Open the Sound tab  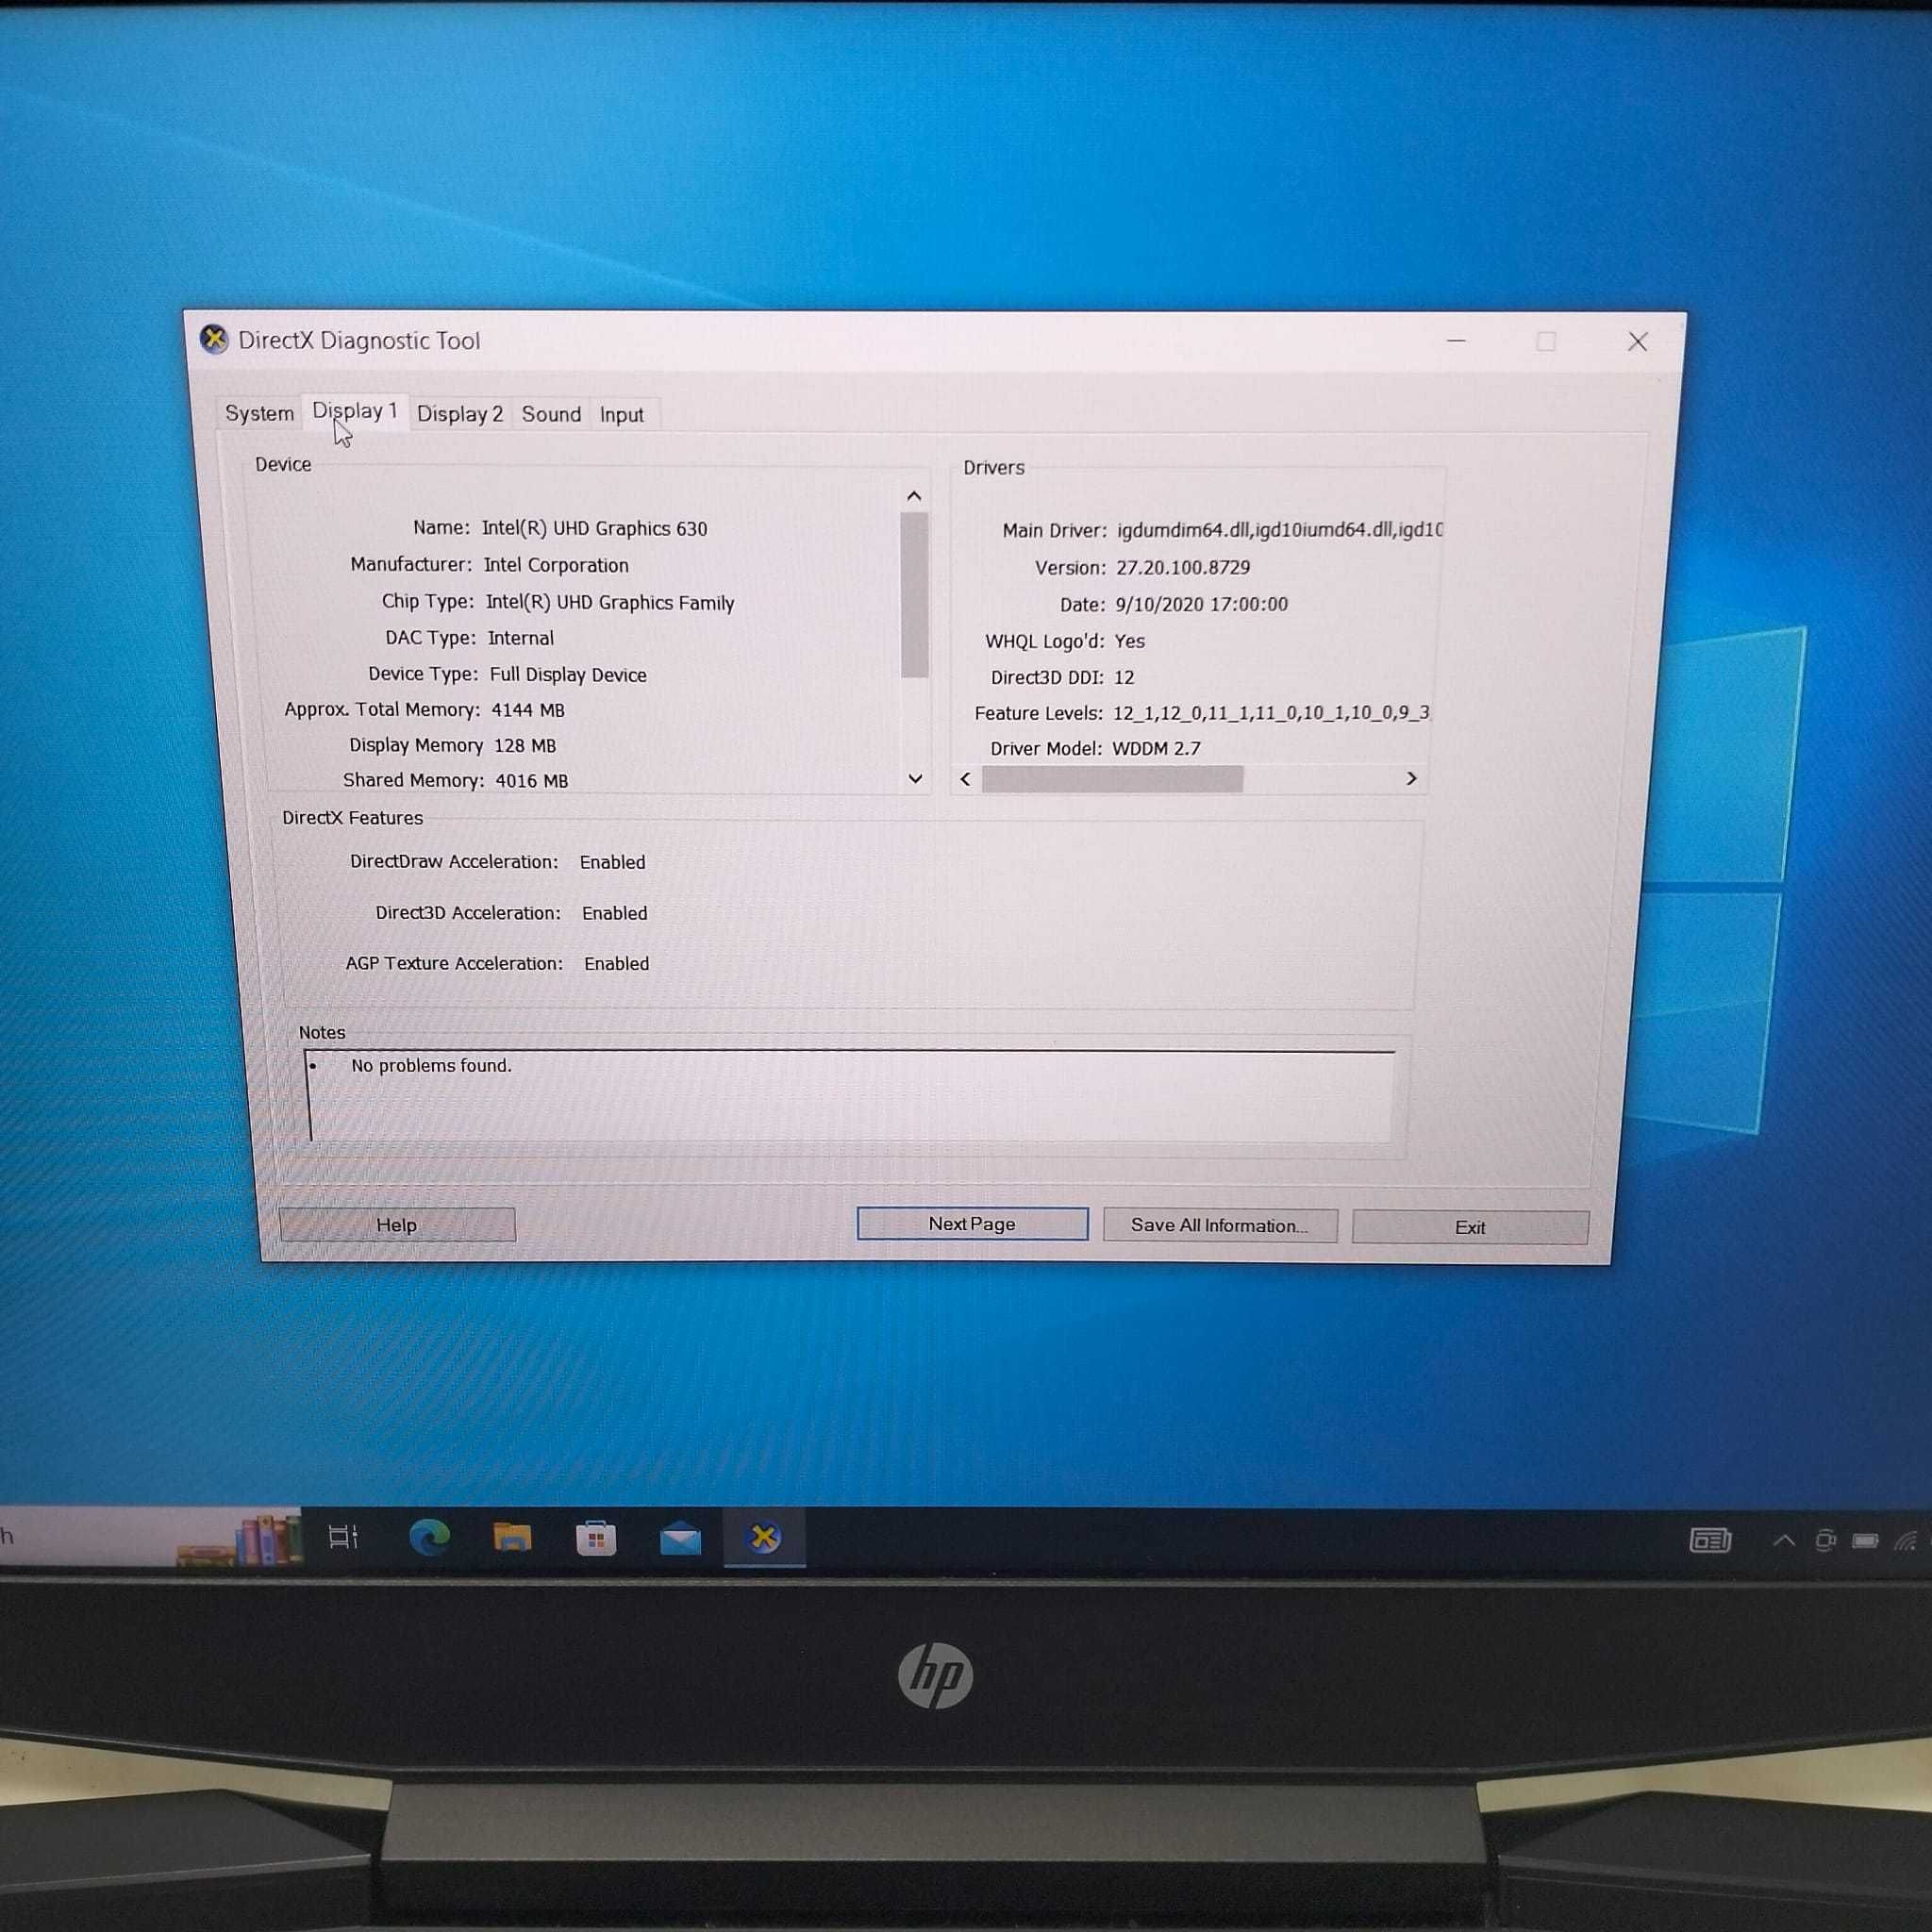click(x=551, y=414)
